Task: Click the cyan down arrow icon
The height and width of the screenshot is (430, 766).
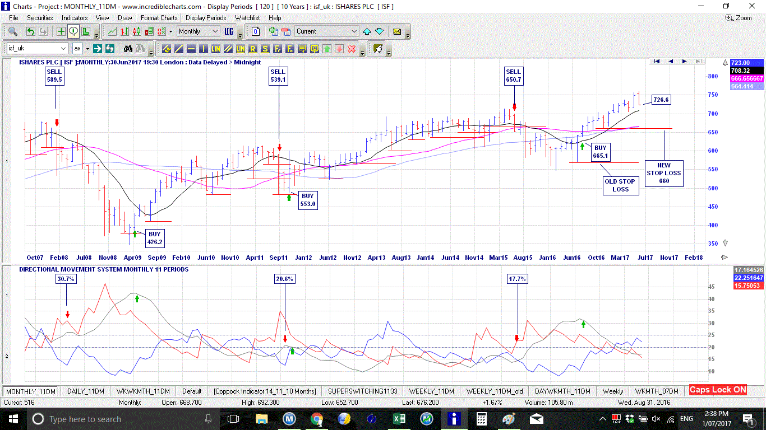Action: 379,31
